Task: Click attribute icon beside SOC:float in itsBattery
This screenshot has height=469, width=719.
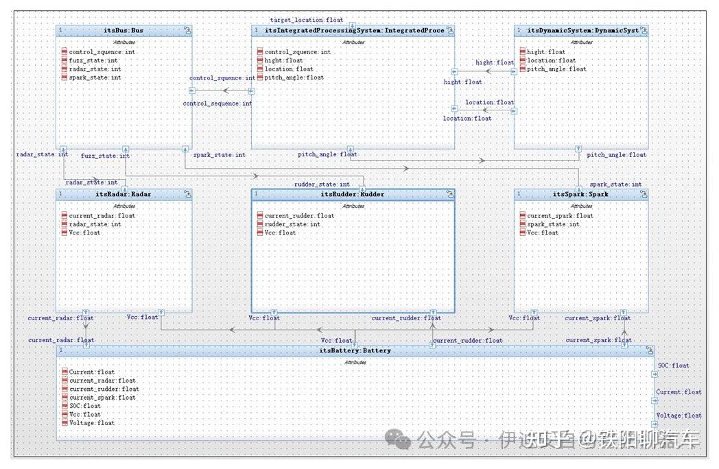Action: click(64, 406)
